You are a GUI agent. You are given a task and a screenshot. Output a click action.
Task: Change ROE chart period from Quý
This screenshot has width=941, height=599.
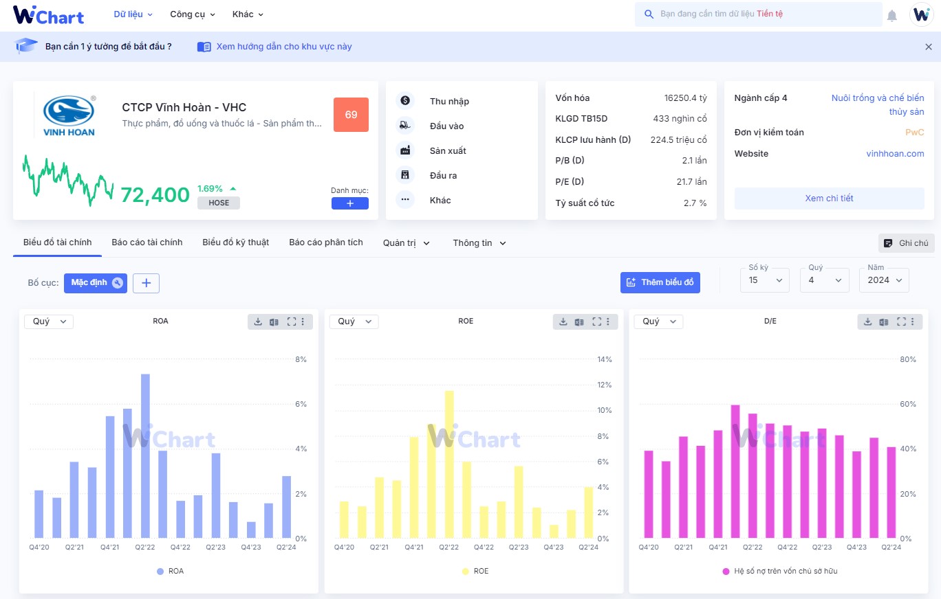(x=354, y=321)
